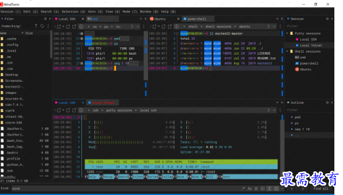Screen dimensions: 343x195
Task: Expand breadcrumb dropdown in Ubuntu toolbar
Action: 274,26
